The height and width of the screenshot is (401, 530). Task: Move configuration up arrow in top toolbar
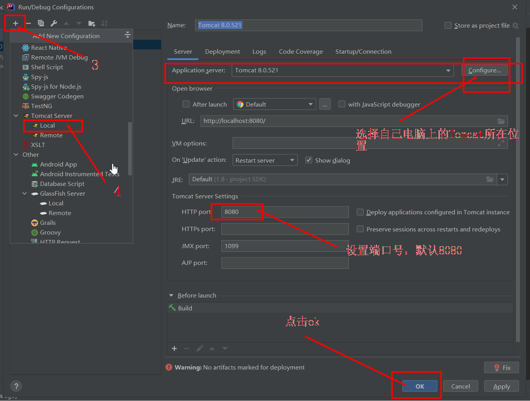[66, 23]
